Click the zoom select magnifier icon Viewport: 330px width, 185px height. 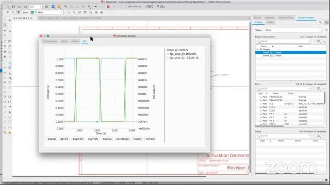tap(89, 7)
